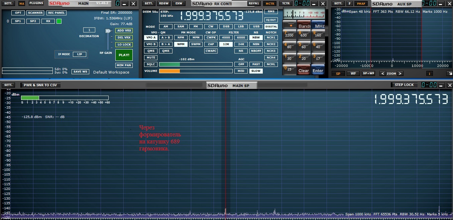Toggle the SQLC squelch button
This screenshot has width=453, height=220.
pos(151,64)
